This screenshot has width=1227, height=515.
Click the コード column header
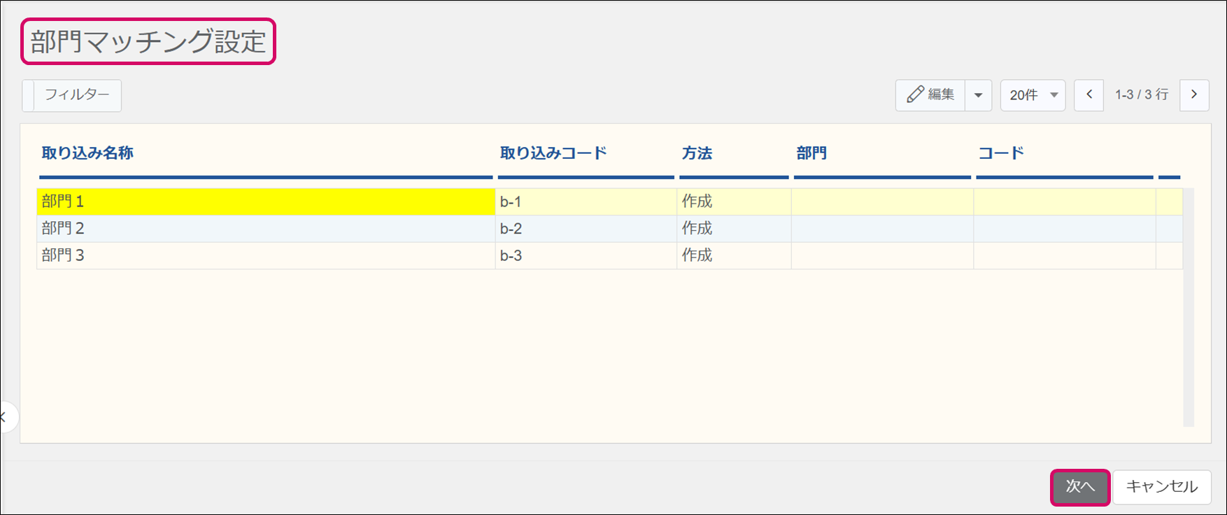(1000, 153)
